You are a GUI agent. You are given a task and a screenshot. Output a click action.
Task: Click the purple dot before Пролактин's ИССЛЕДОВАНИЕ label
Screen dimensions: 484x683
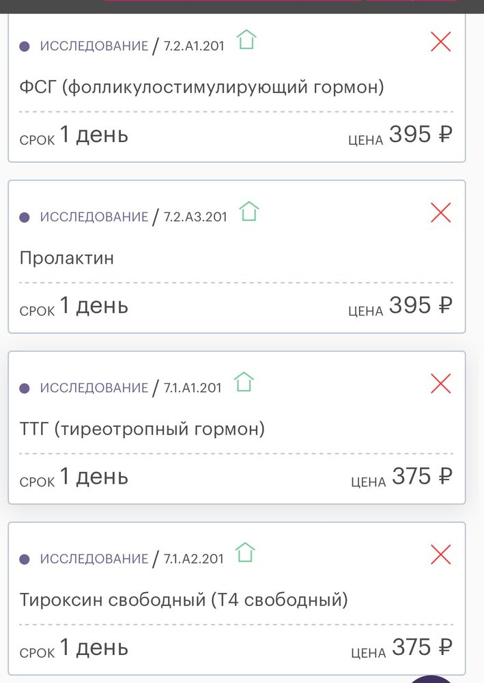click(x=25, y=217)
